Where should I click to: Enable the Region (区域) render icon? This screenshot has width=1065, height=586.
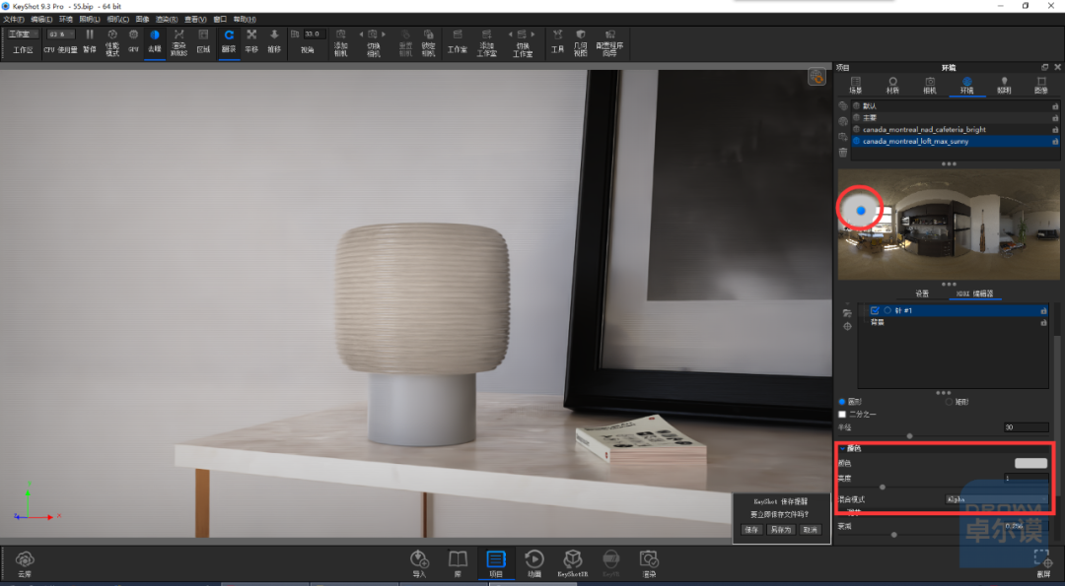203,35
